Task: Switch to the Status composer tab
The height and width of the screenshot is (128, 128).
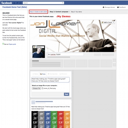Action: [x=35, y=74]
